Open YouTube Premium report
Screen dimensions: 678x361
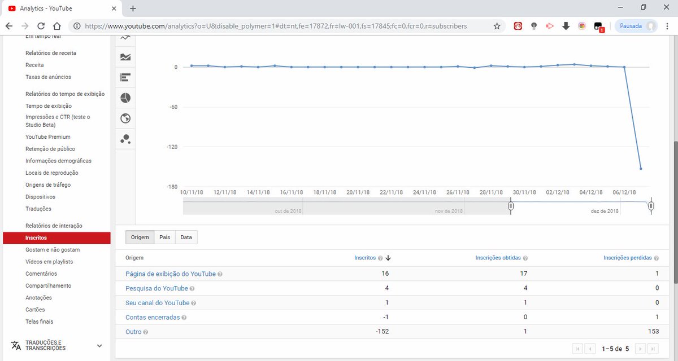pos(48,137)
